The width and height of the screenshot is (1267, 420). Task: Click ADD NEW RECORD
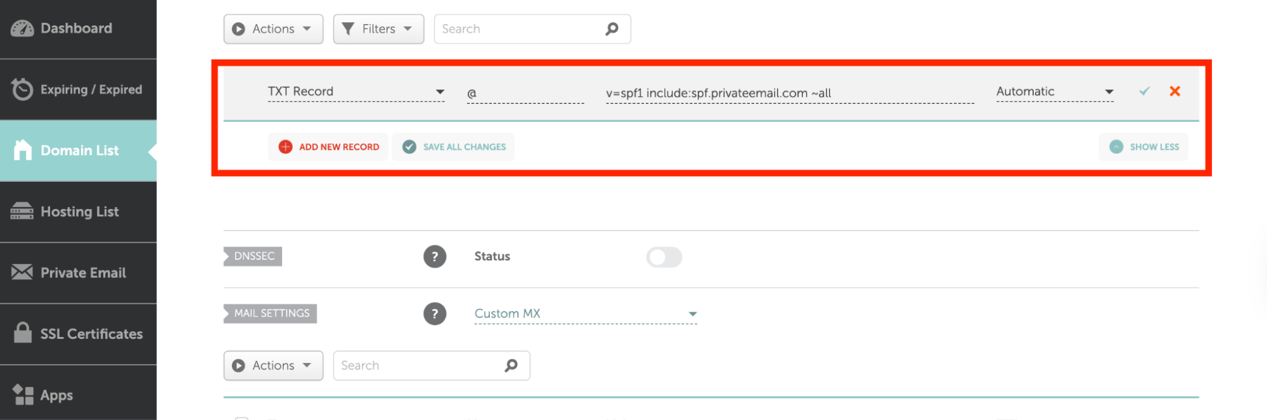[328, 146]
